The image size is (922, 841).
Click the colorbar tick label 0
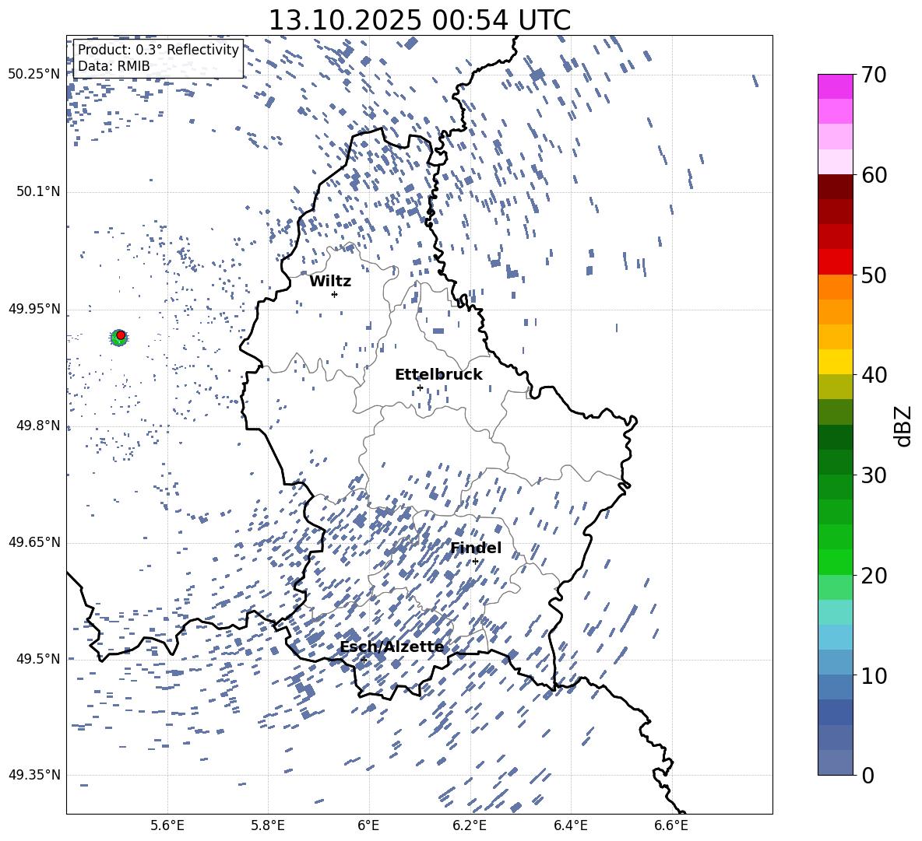867,775
